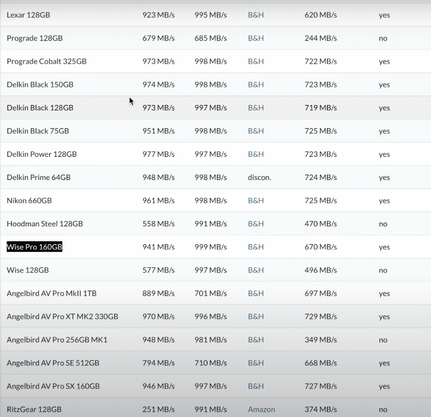Select the 961 MB/s value for Nikon 660GB

[x=158, y=201]
